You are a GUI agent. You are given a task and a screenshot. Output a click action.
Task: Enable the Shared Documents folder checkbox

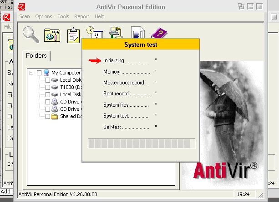coord(48,116)
